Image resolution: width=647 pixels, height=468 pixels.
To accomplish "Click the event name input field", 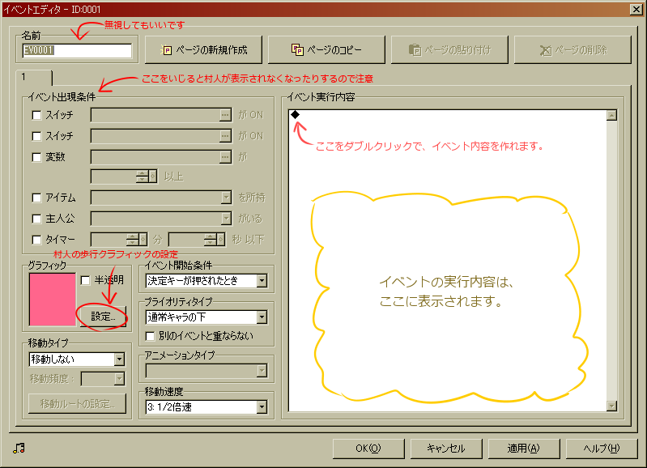I will coord(77,50).
